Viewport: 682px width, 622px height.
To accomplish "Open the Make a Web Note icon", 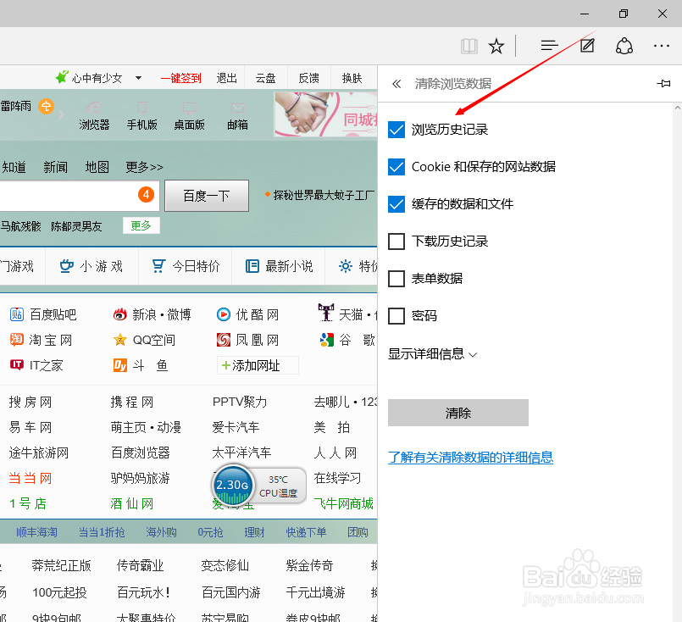I will point(587,45).
